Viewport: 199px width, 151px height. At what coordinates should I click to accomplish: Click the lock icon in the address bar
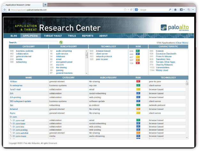coord(9,10)
